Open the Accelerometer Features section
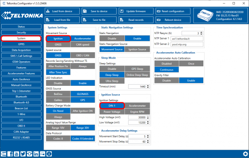Viewport: 249px width, 158px height. coord(21,73)
